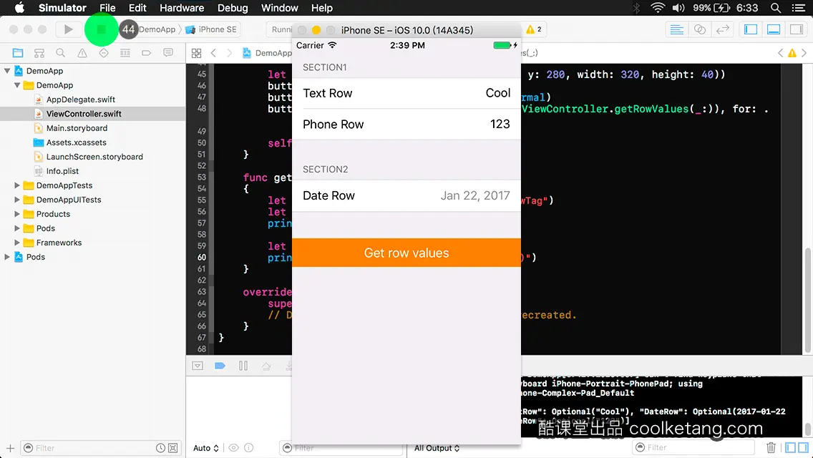Show only console pane button
813x458 pixels.
pyautogui.click(x=803, y=447)
